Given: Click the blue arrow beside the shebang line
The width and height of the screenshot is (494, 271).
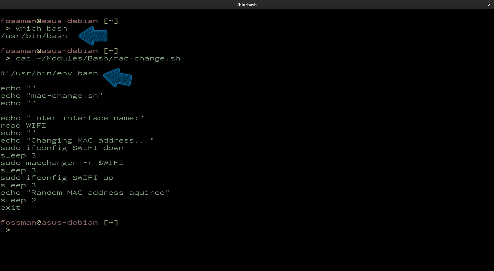Looking at the screenshot, I should coord(118,77).
